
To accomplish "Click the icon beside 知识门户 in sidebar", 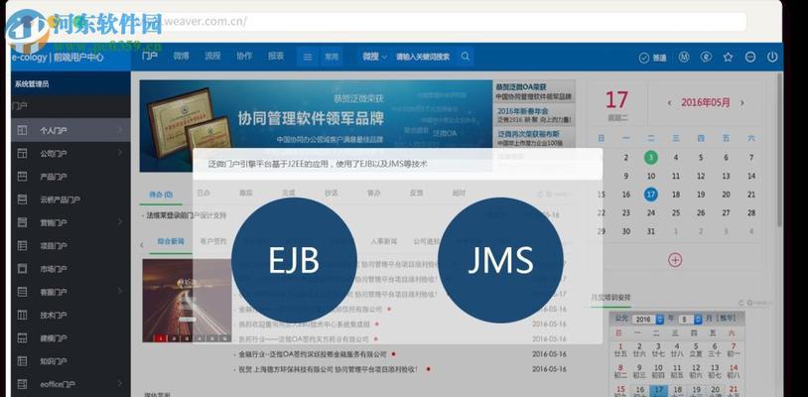I will (22, 361).
